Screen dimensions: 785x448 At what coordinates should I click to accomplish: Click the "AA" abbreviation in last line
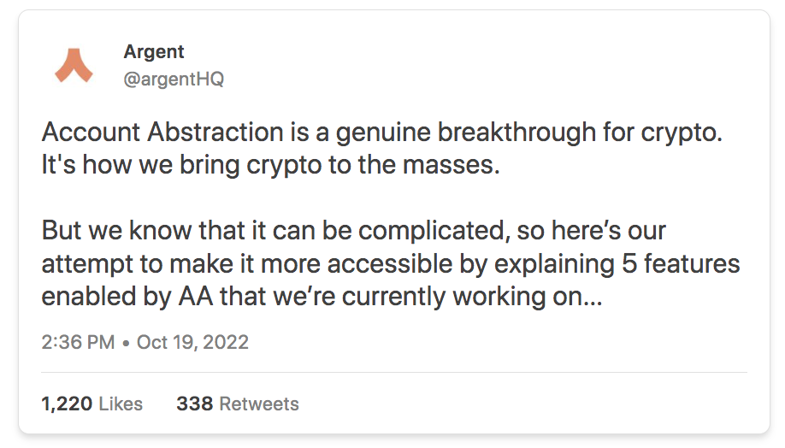pyautogui.click(x=197, y=297)
